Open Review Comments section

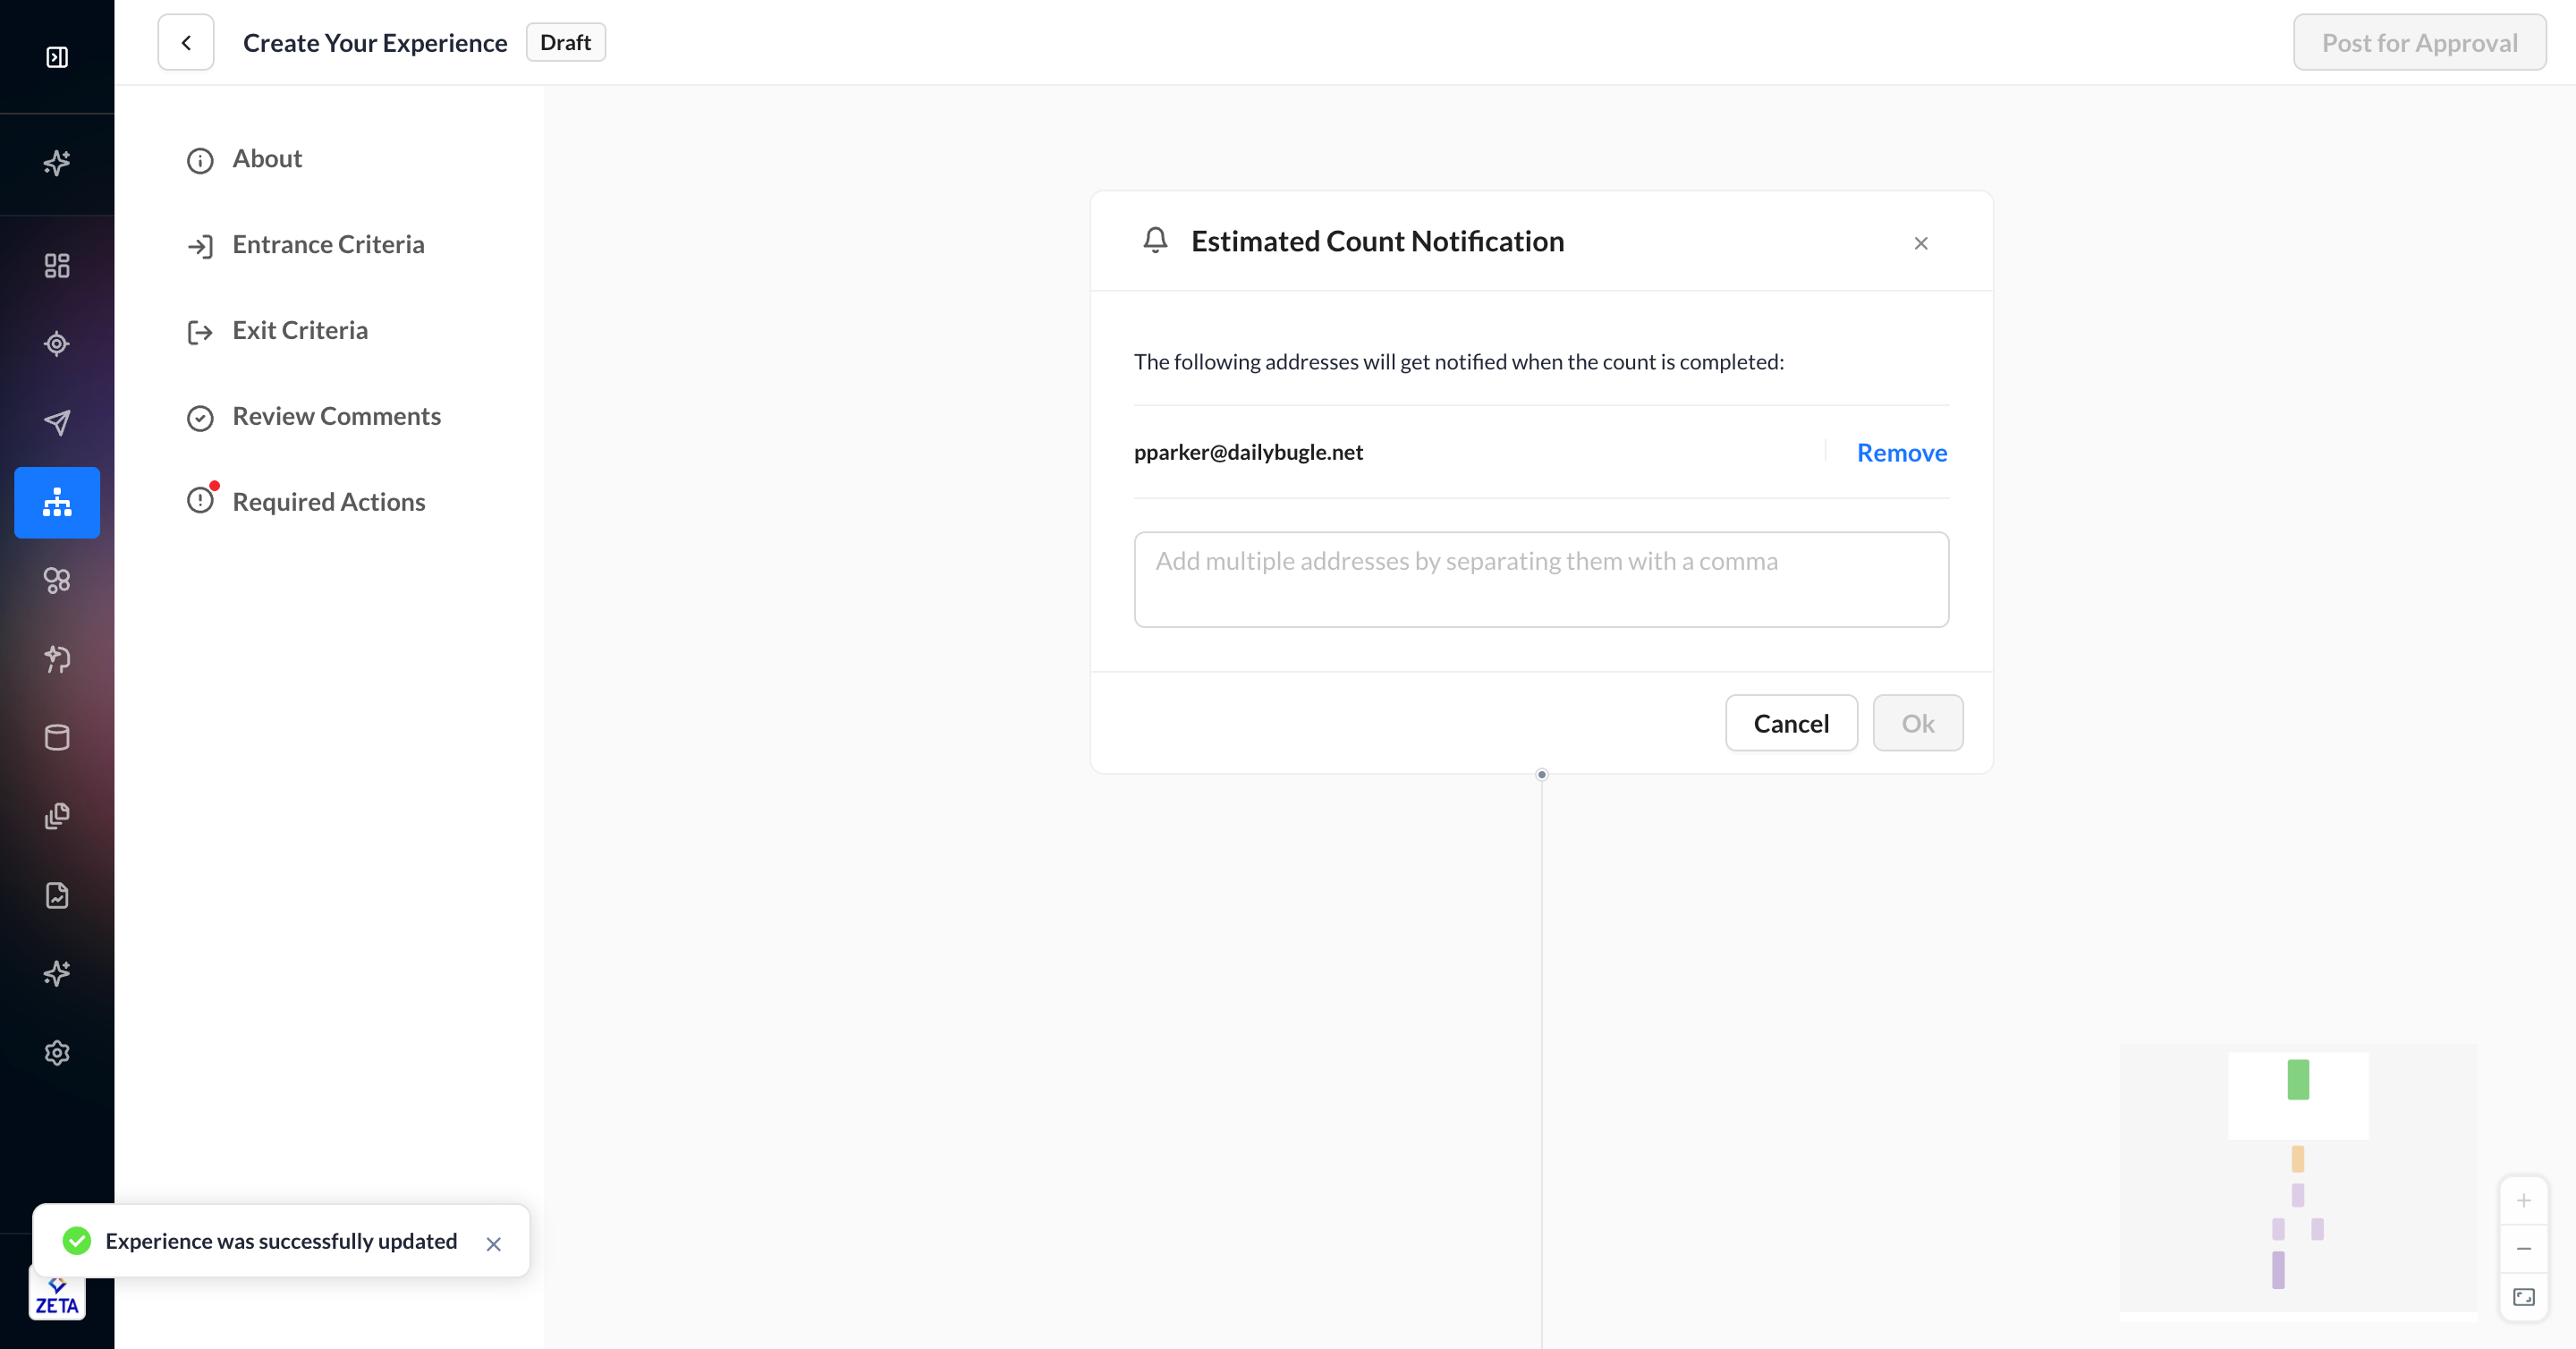click(x=336, y=417)
